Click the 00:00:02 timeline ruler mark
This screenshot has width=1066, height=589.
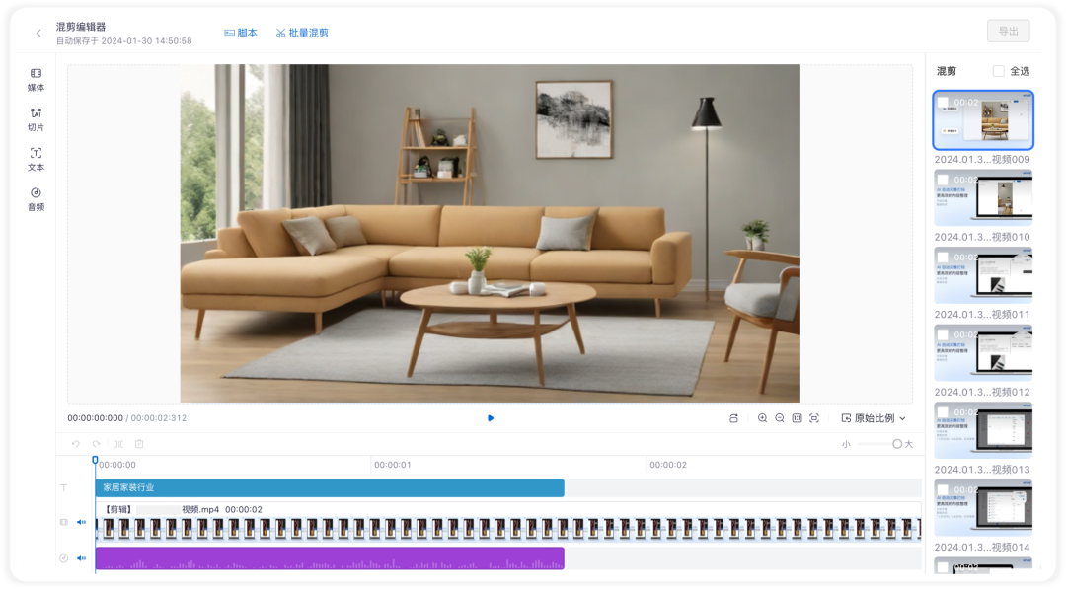(x=667, y=465)
